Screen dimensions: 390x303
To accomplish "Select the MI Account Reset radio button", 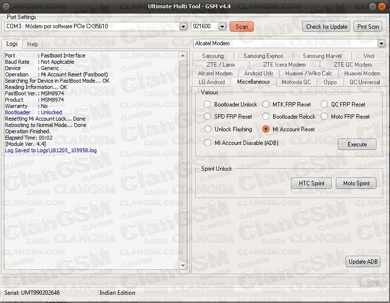I will point(266,129).
